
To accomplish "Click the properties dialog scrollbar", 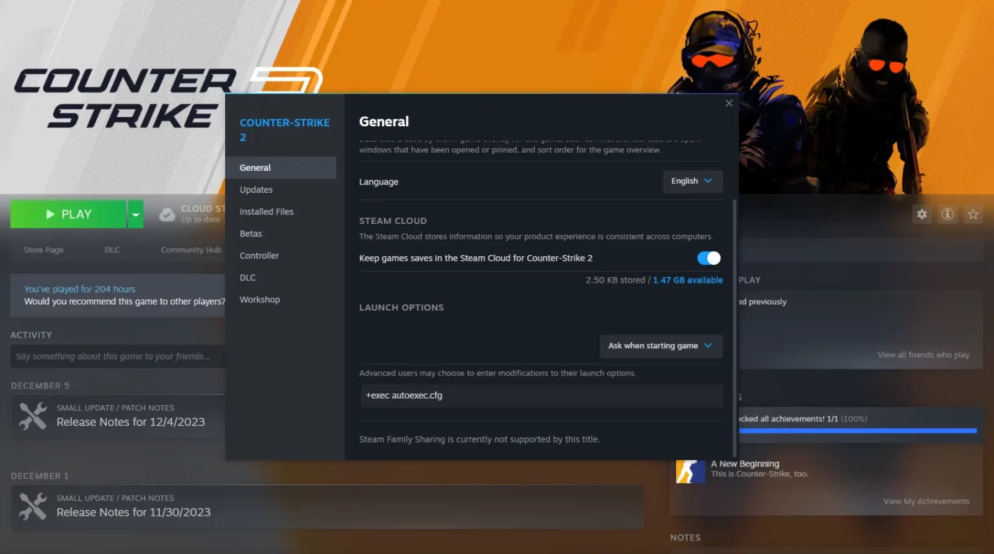I will tap(734, 327).
